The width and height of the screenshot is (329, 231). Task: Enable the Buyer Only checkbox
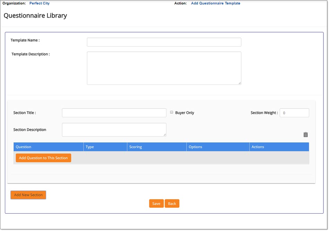(x=172, y=112)
